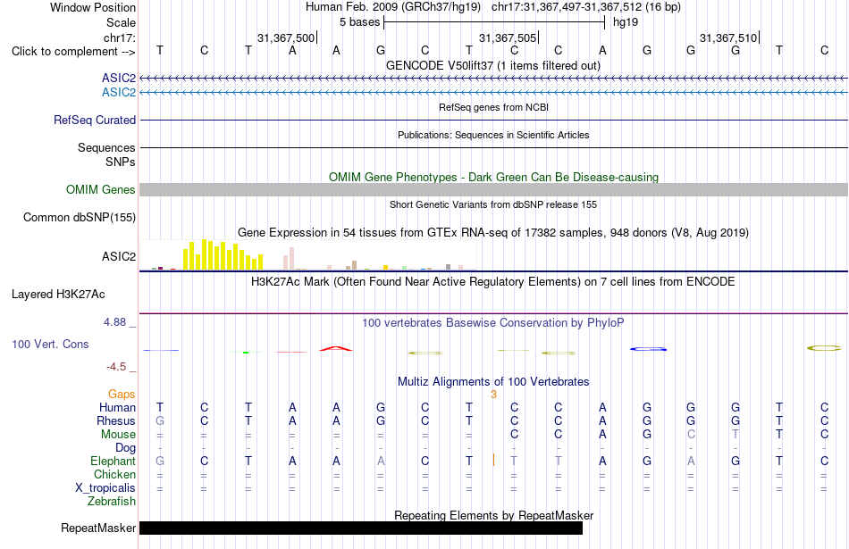Screen dimensions: 849x549
Task: Click the Rhesus species label
Action: (x=116, y=420)
